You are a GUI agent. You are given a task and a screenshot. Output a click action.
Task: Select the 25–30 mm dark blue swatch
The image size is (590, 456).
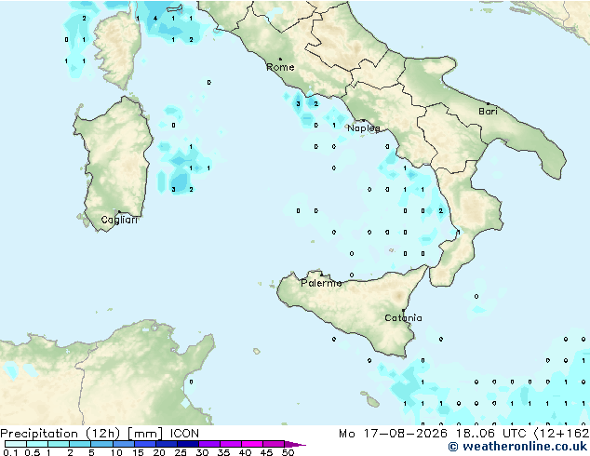[x=187, y=444]
